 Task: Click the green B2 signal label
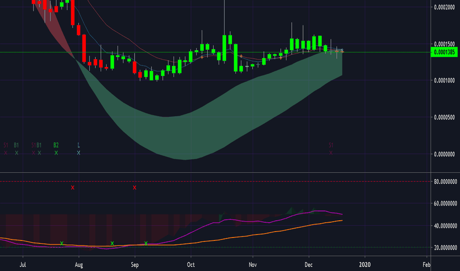[x=56, y=145]
